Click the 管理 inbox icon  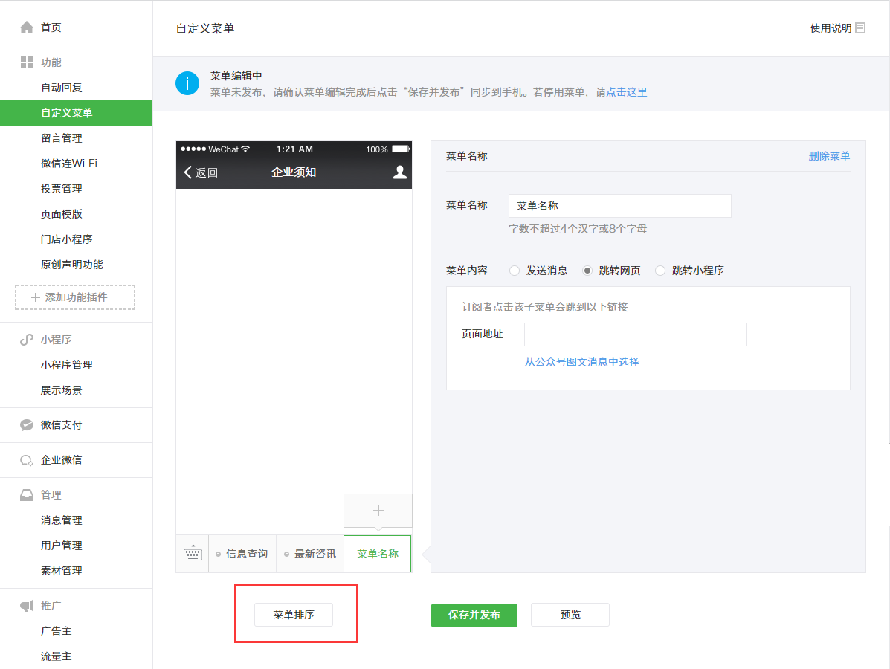[x=27, y=495]
